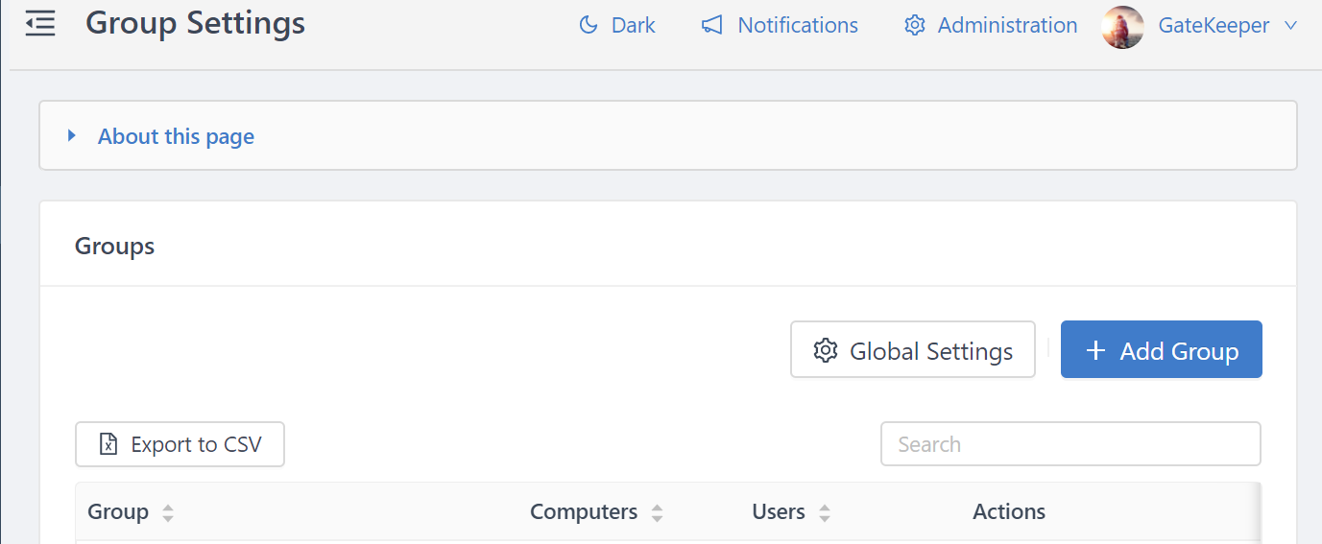This screenshot has height=544, width=1322.
Task: Sort by Computers column arrows
Action: pos(657,512)
